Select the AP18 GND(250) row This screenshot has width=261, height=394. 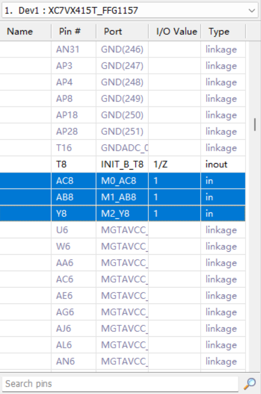coord(123,115)
